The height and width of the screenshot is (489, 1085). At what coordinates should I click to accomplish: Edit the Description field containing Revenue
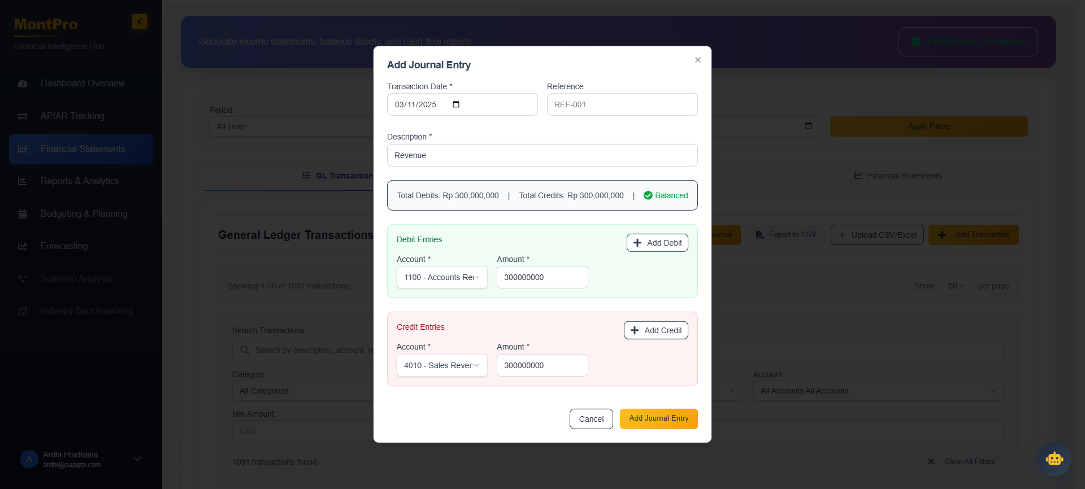[x=542, y=155]
